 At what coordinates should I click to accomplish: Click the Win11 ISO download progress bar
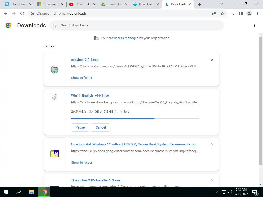[135, 119]
